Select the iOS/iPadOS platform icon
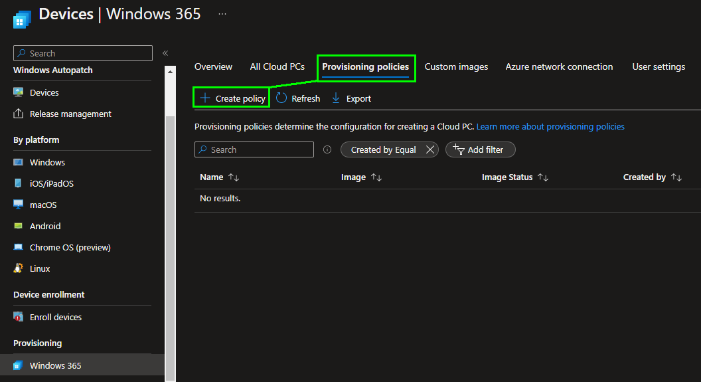 point(19,183)
